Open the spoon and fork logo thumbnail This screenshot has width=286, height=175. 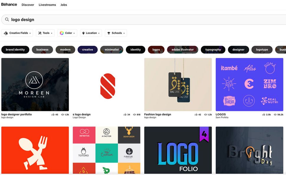coord(35,150)
